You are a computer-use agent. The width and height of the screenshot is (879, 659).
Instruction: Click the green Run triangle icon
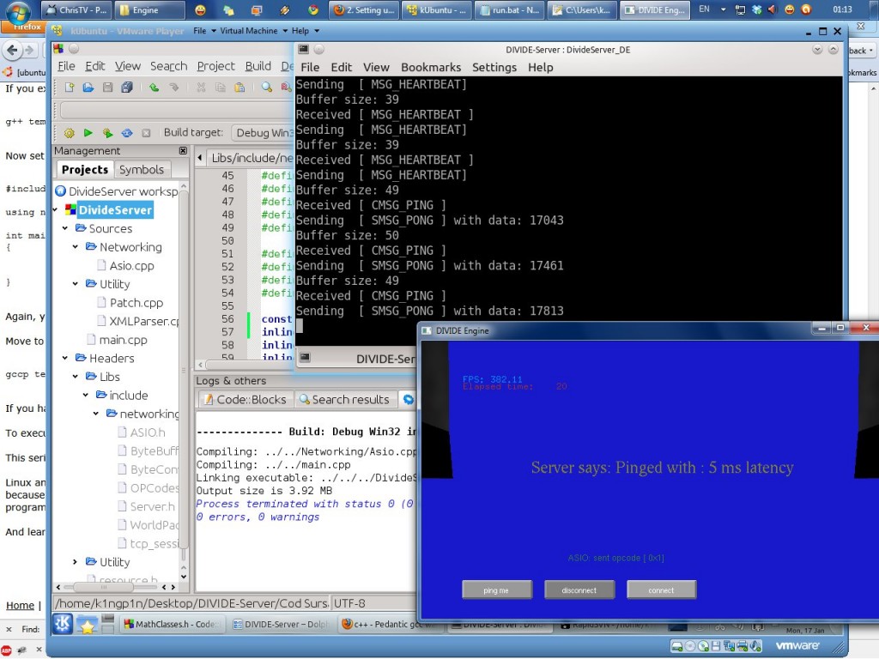(x=88, y=133)
